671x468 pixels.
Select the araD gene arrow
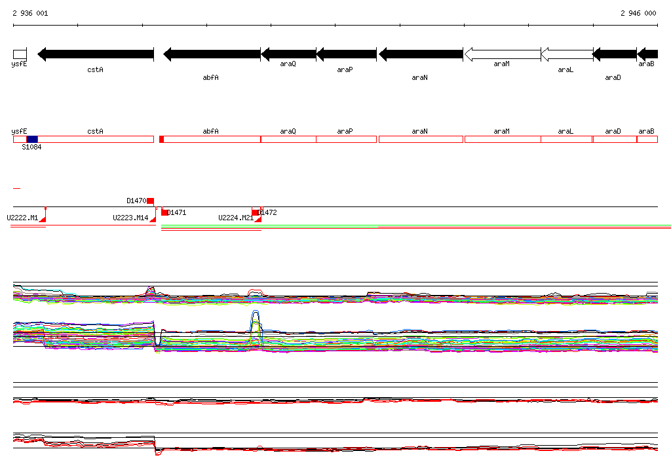615,54
